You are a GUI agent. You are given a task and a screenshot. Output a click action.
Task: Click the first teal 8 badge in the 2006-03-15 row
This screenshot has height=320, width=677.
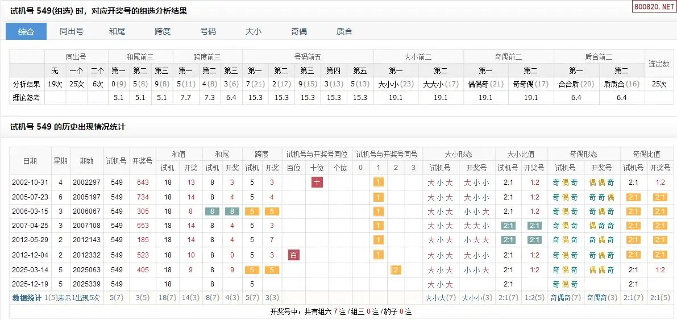click(x=213, y=211)
